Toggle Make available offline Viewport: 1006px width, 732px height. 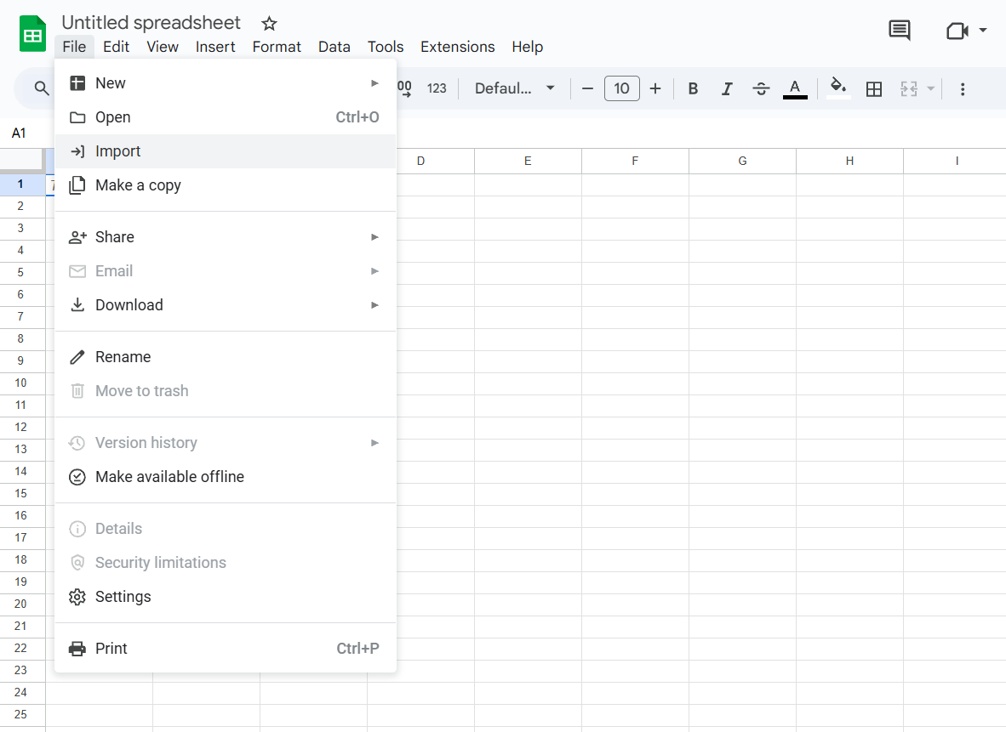[x=169, y=477]
